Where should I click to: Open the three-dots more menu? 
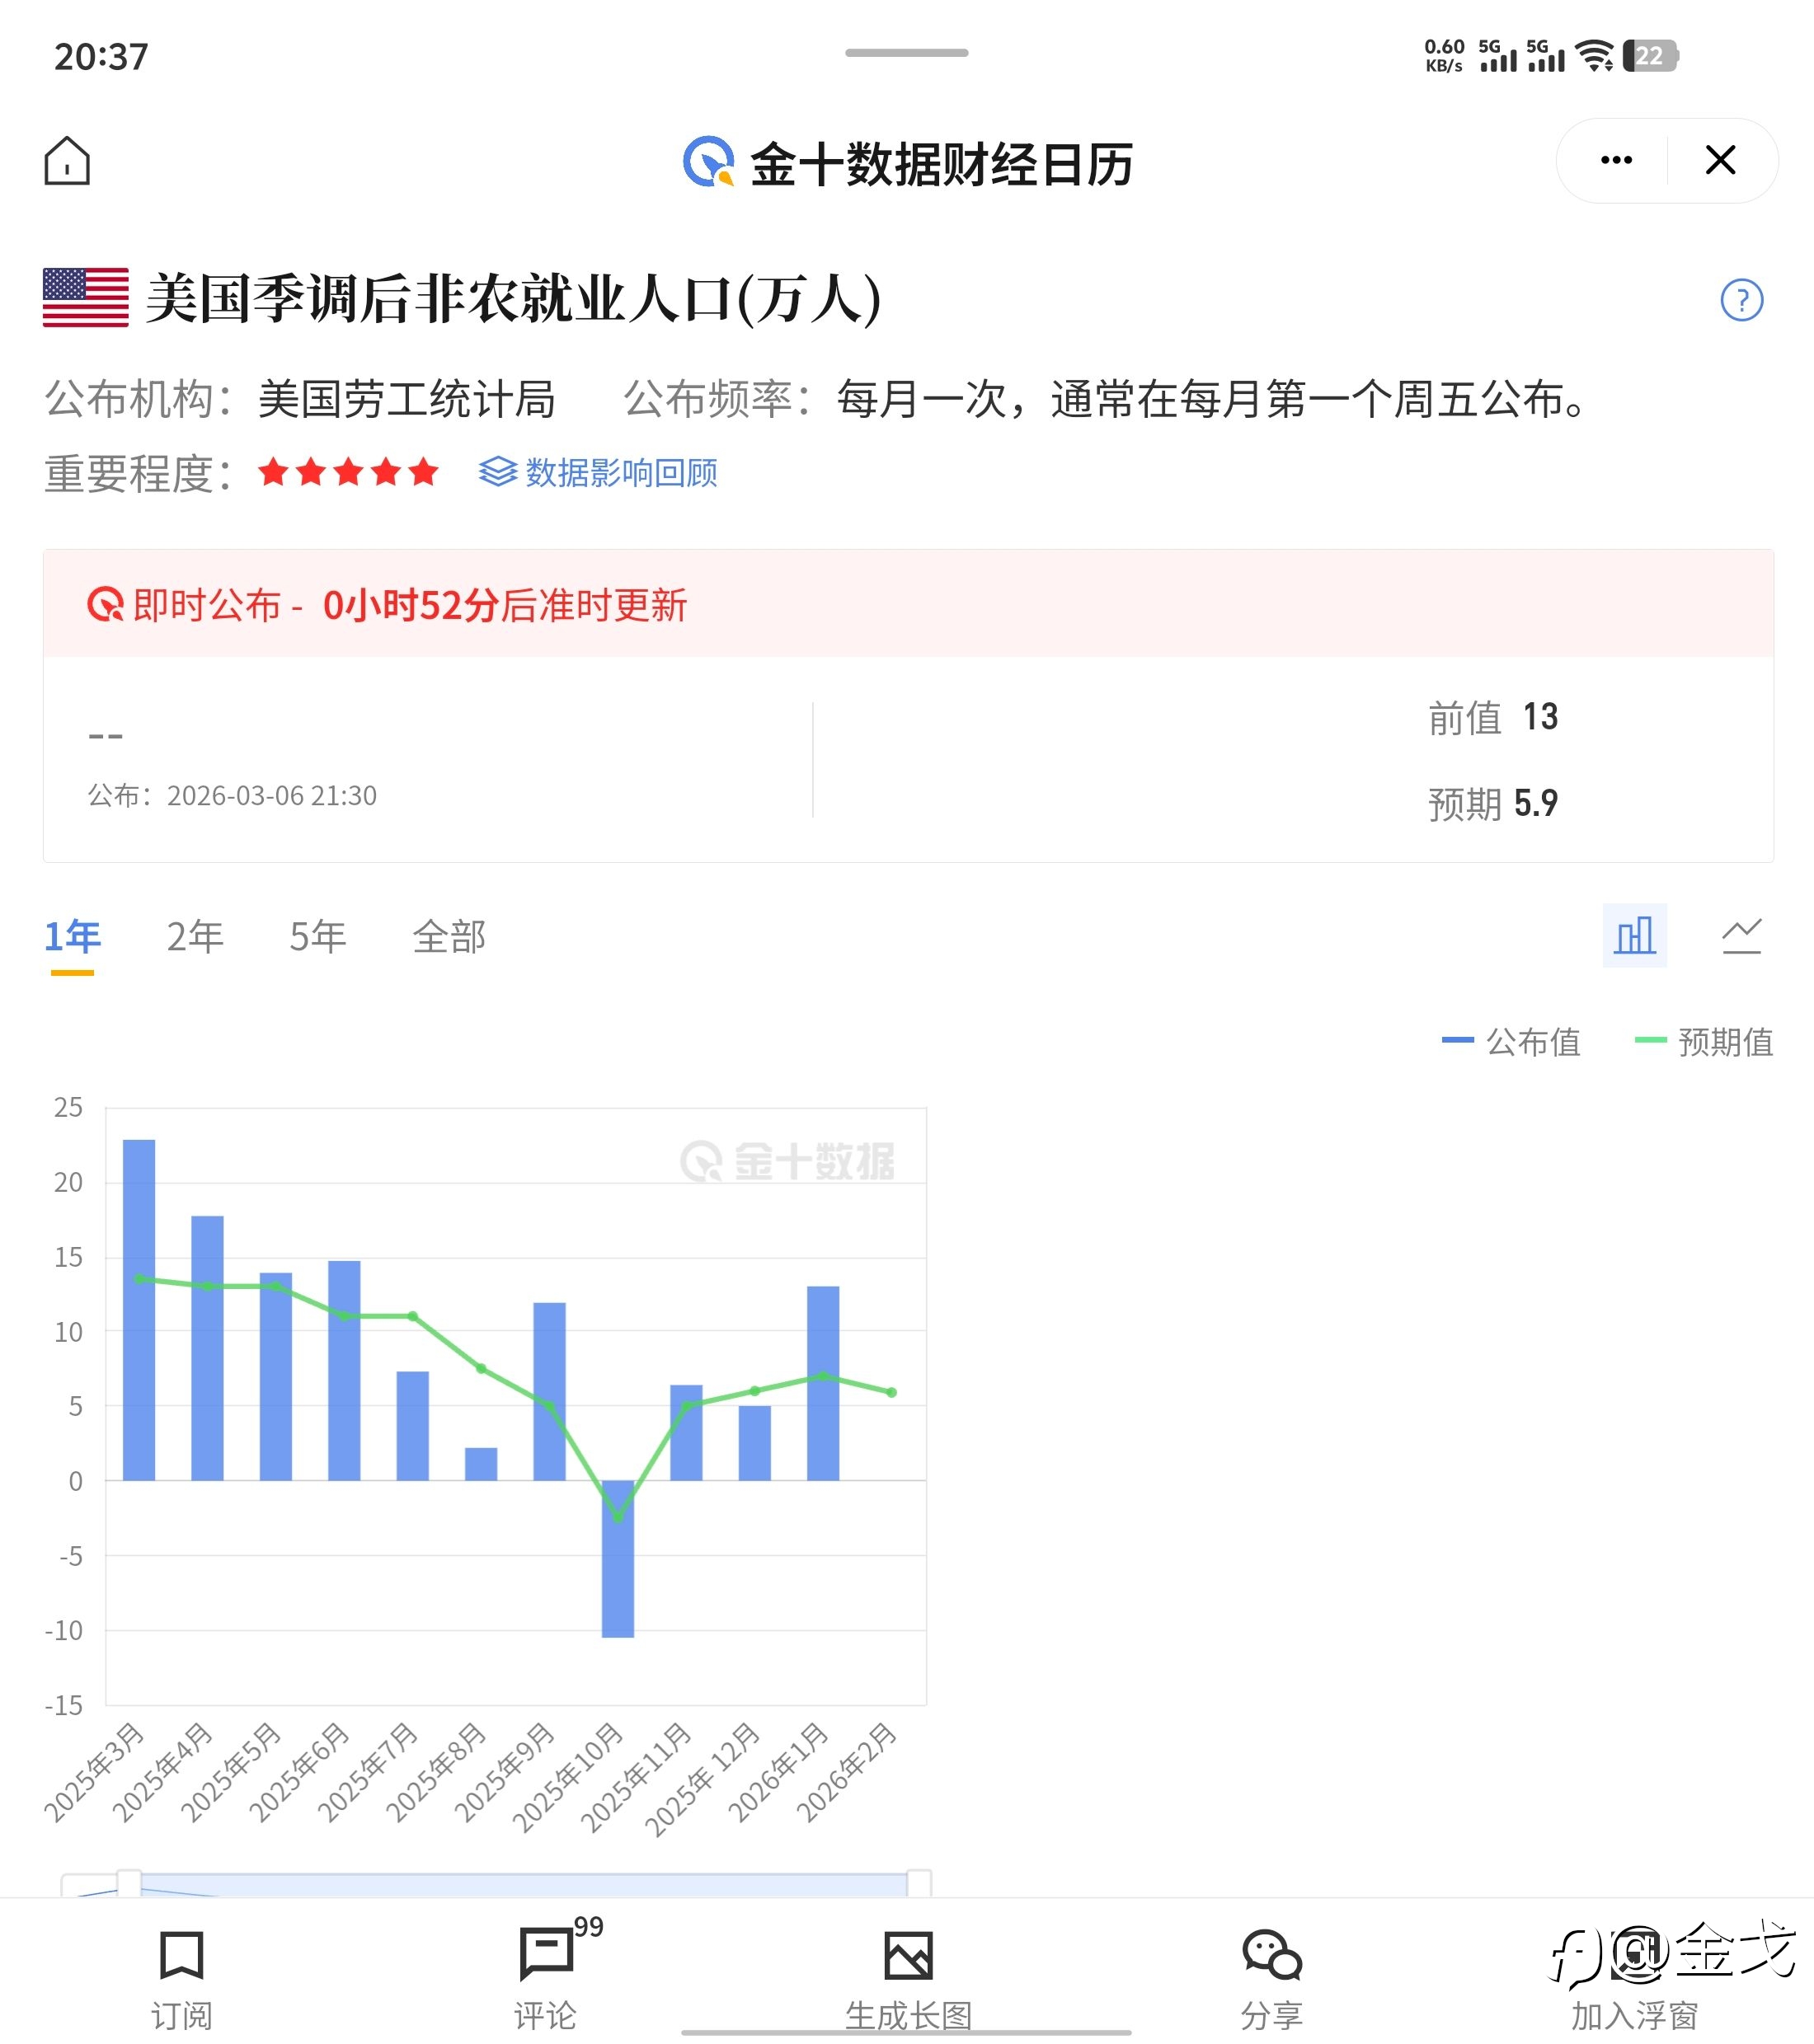pos(1616,160)
